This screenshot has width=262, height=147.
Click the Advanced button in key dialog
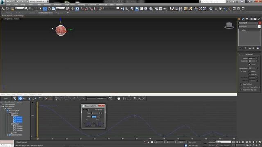point(99,110)
